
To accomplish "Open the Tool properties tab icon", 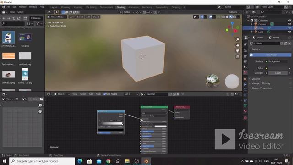I will (245, 44).
